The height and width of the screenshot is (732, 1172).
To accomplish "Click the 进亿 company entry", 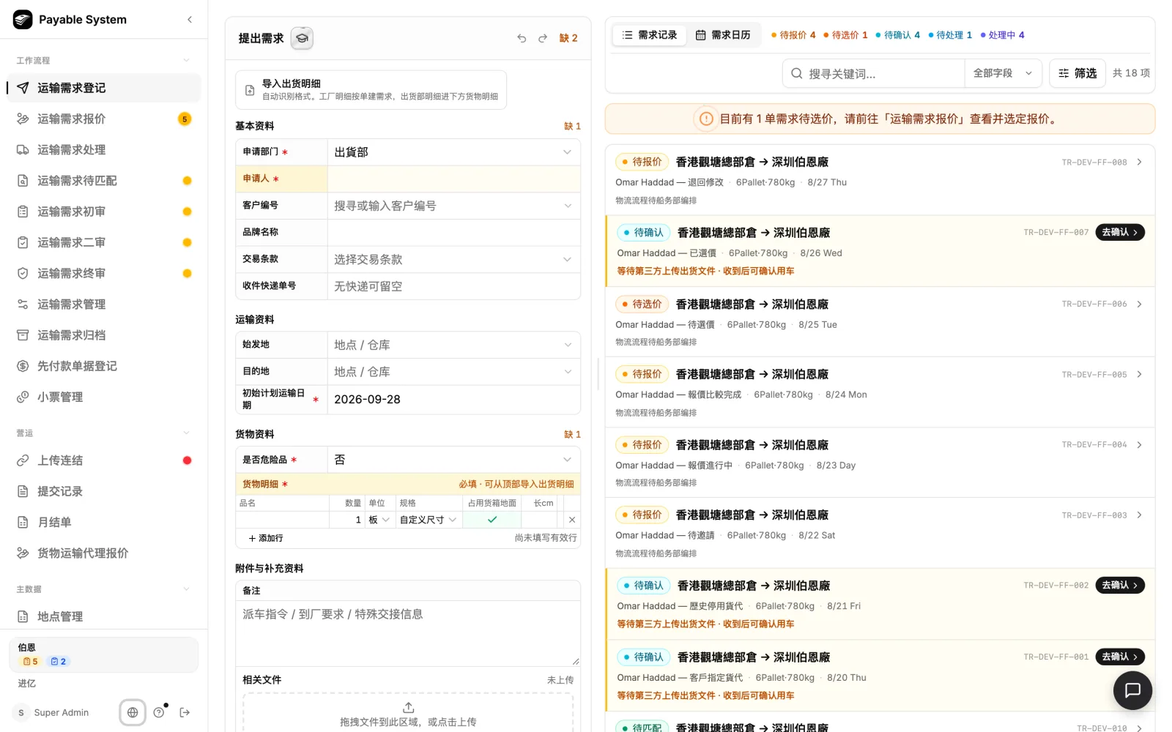I will coord(27,684).
